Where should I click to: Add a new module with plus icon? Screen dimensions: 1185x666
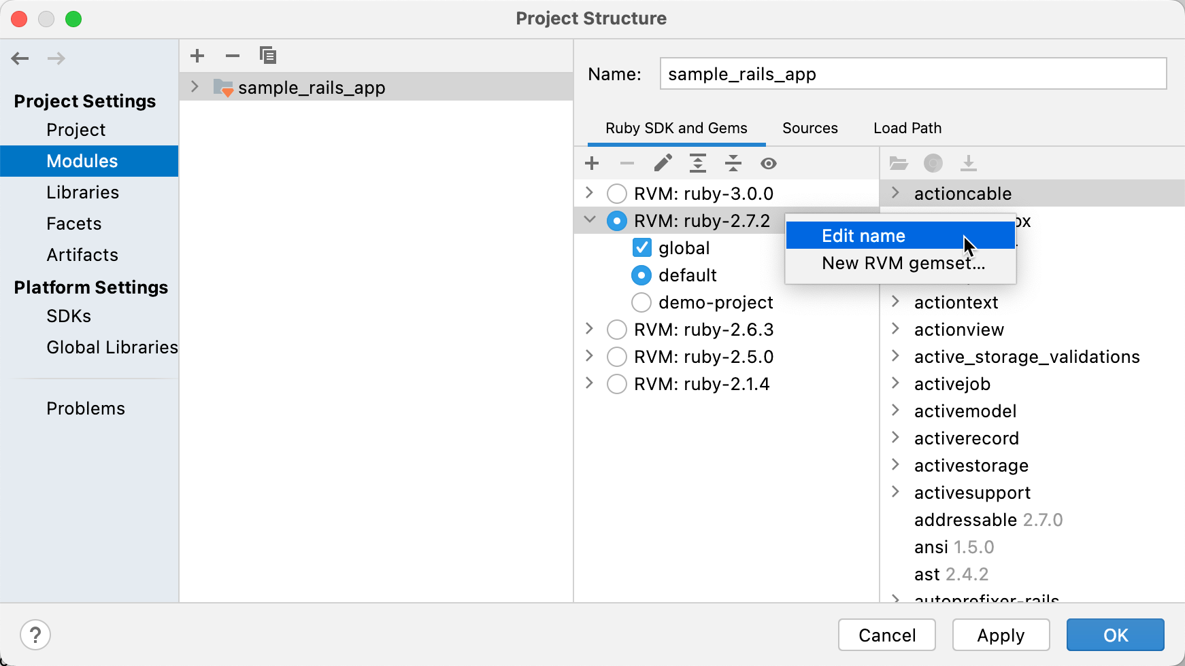point(197,56)
